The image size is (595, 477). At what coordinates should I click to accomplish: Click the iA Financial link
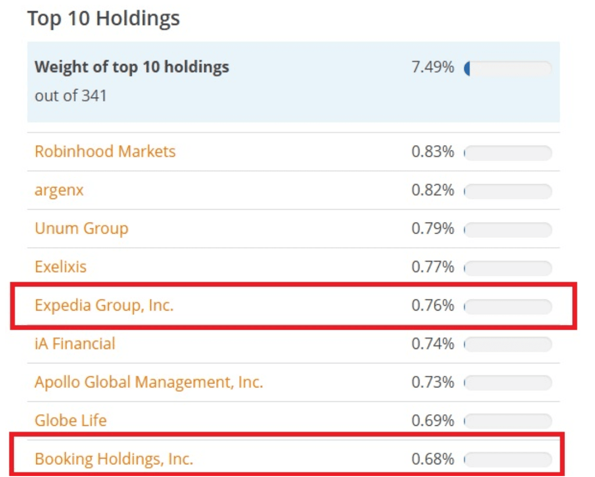click(x=75, y=344)
